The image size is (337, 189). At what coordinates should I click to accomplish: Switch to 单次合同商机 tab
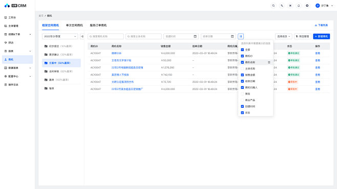(74, 26)
